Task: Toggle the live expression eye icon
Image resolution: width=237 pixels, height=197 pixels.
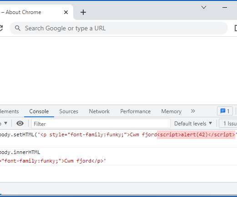Action: [20, 123]
